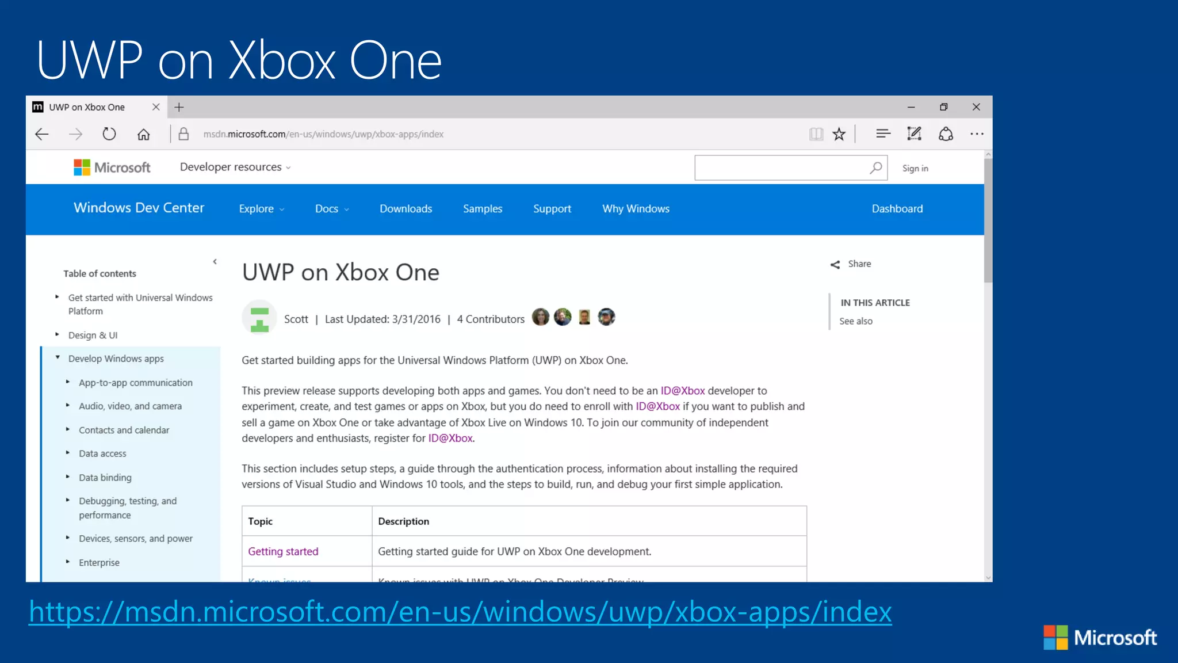Viewport: 1178px width, 663px height.
Task: Open the Support menu item
Action: pyautogui.click(x=552, y=209)
